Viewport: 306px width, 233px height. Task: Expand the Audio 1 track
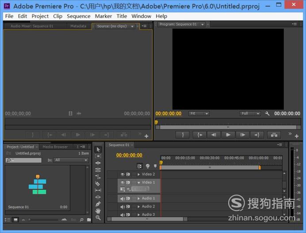pos(139,198)
